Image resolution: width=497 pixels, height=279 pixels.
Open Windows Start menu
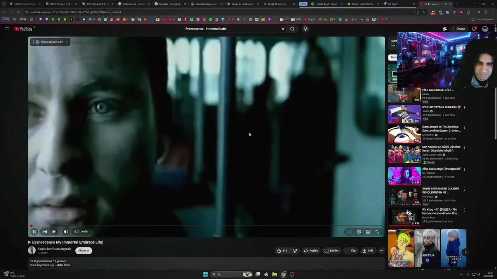205,274
